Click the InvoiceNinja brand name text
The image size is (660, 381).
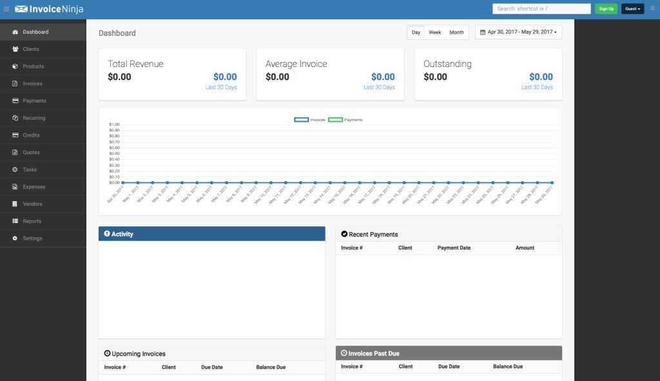point(57,9)
